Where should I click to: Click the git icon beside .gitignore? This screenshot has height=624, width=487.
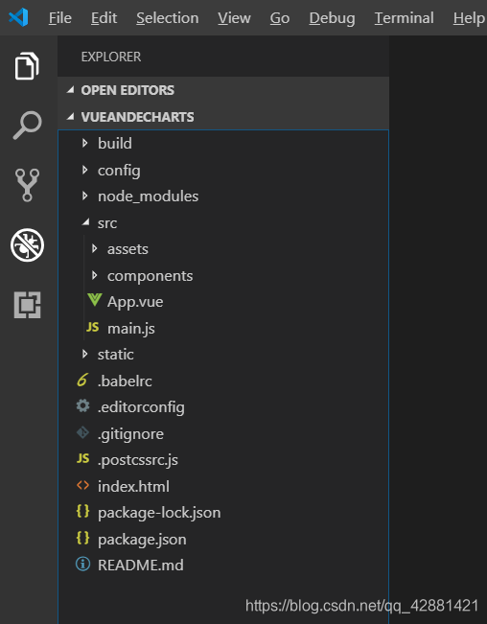coord(82,432)
